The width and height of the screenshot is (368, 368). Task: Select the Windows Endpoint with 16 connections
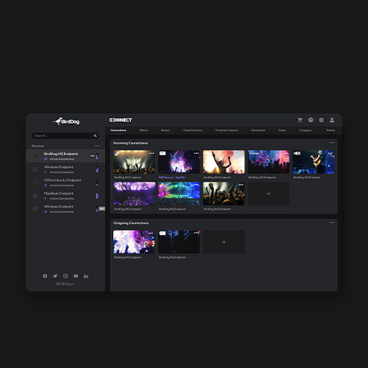tap(66, 209)
